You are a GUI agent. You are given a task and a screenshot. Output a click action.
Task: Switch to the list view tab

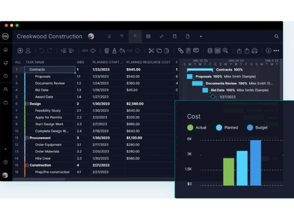pyautogui.click(x=109, y=36)
